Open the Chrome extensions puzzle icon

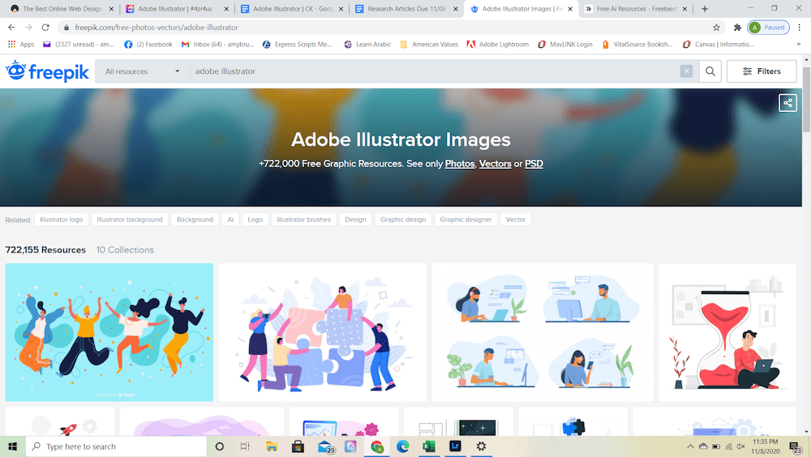(737, 28)
